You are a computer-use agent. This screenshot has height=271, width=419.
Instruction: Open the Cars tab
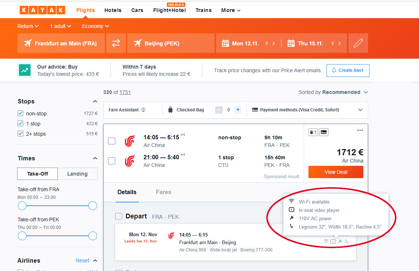tap(137, 10)
